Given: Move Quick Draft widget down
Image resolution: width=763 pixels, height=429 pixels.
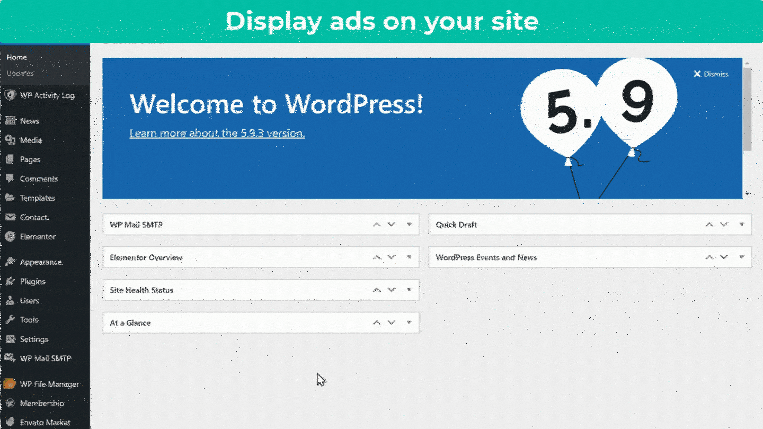Looking at the screenshot, I should [724, 225].
